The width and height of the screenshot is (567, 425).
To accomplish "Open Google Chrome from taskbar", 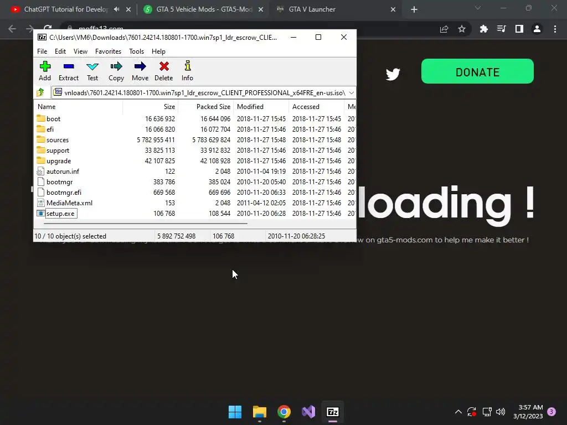I will (284, 412).
